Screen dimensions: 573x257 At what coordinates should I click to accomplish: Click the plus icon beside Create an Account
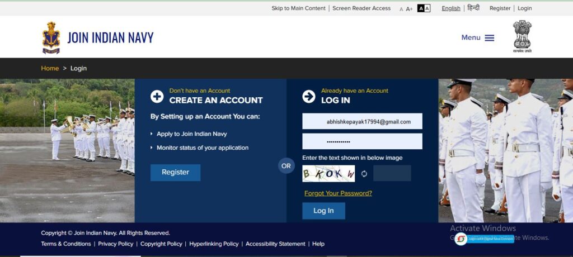(x=157, y=97)
